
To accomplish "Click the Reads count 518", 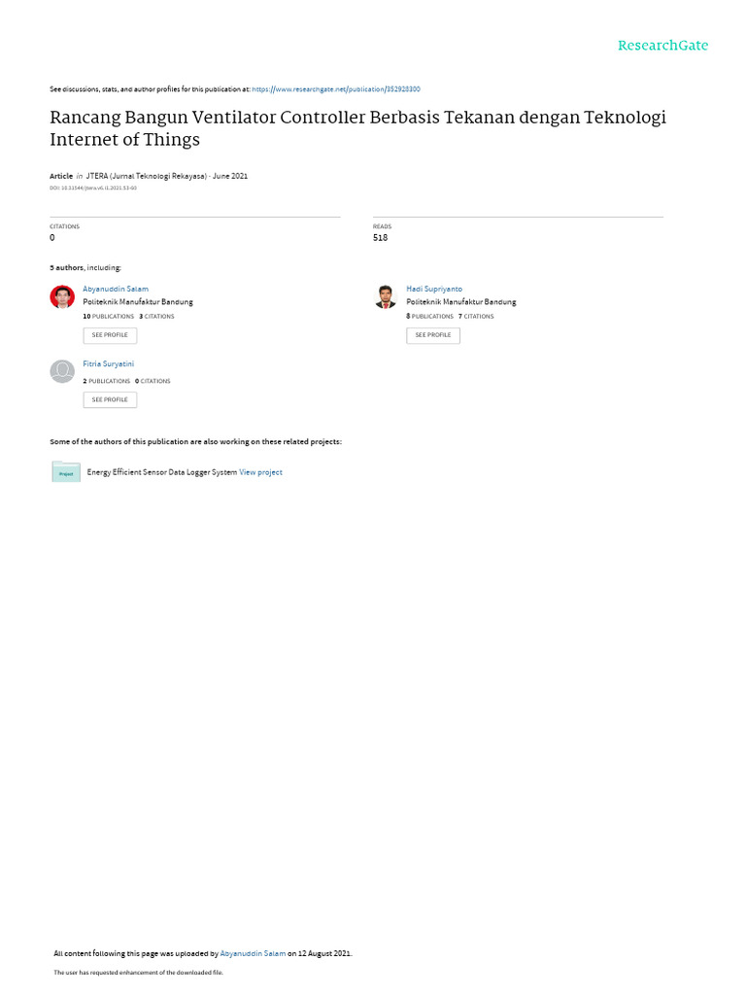I will click(380, 237).
